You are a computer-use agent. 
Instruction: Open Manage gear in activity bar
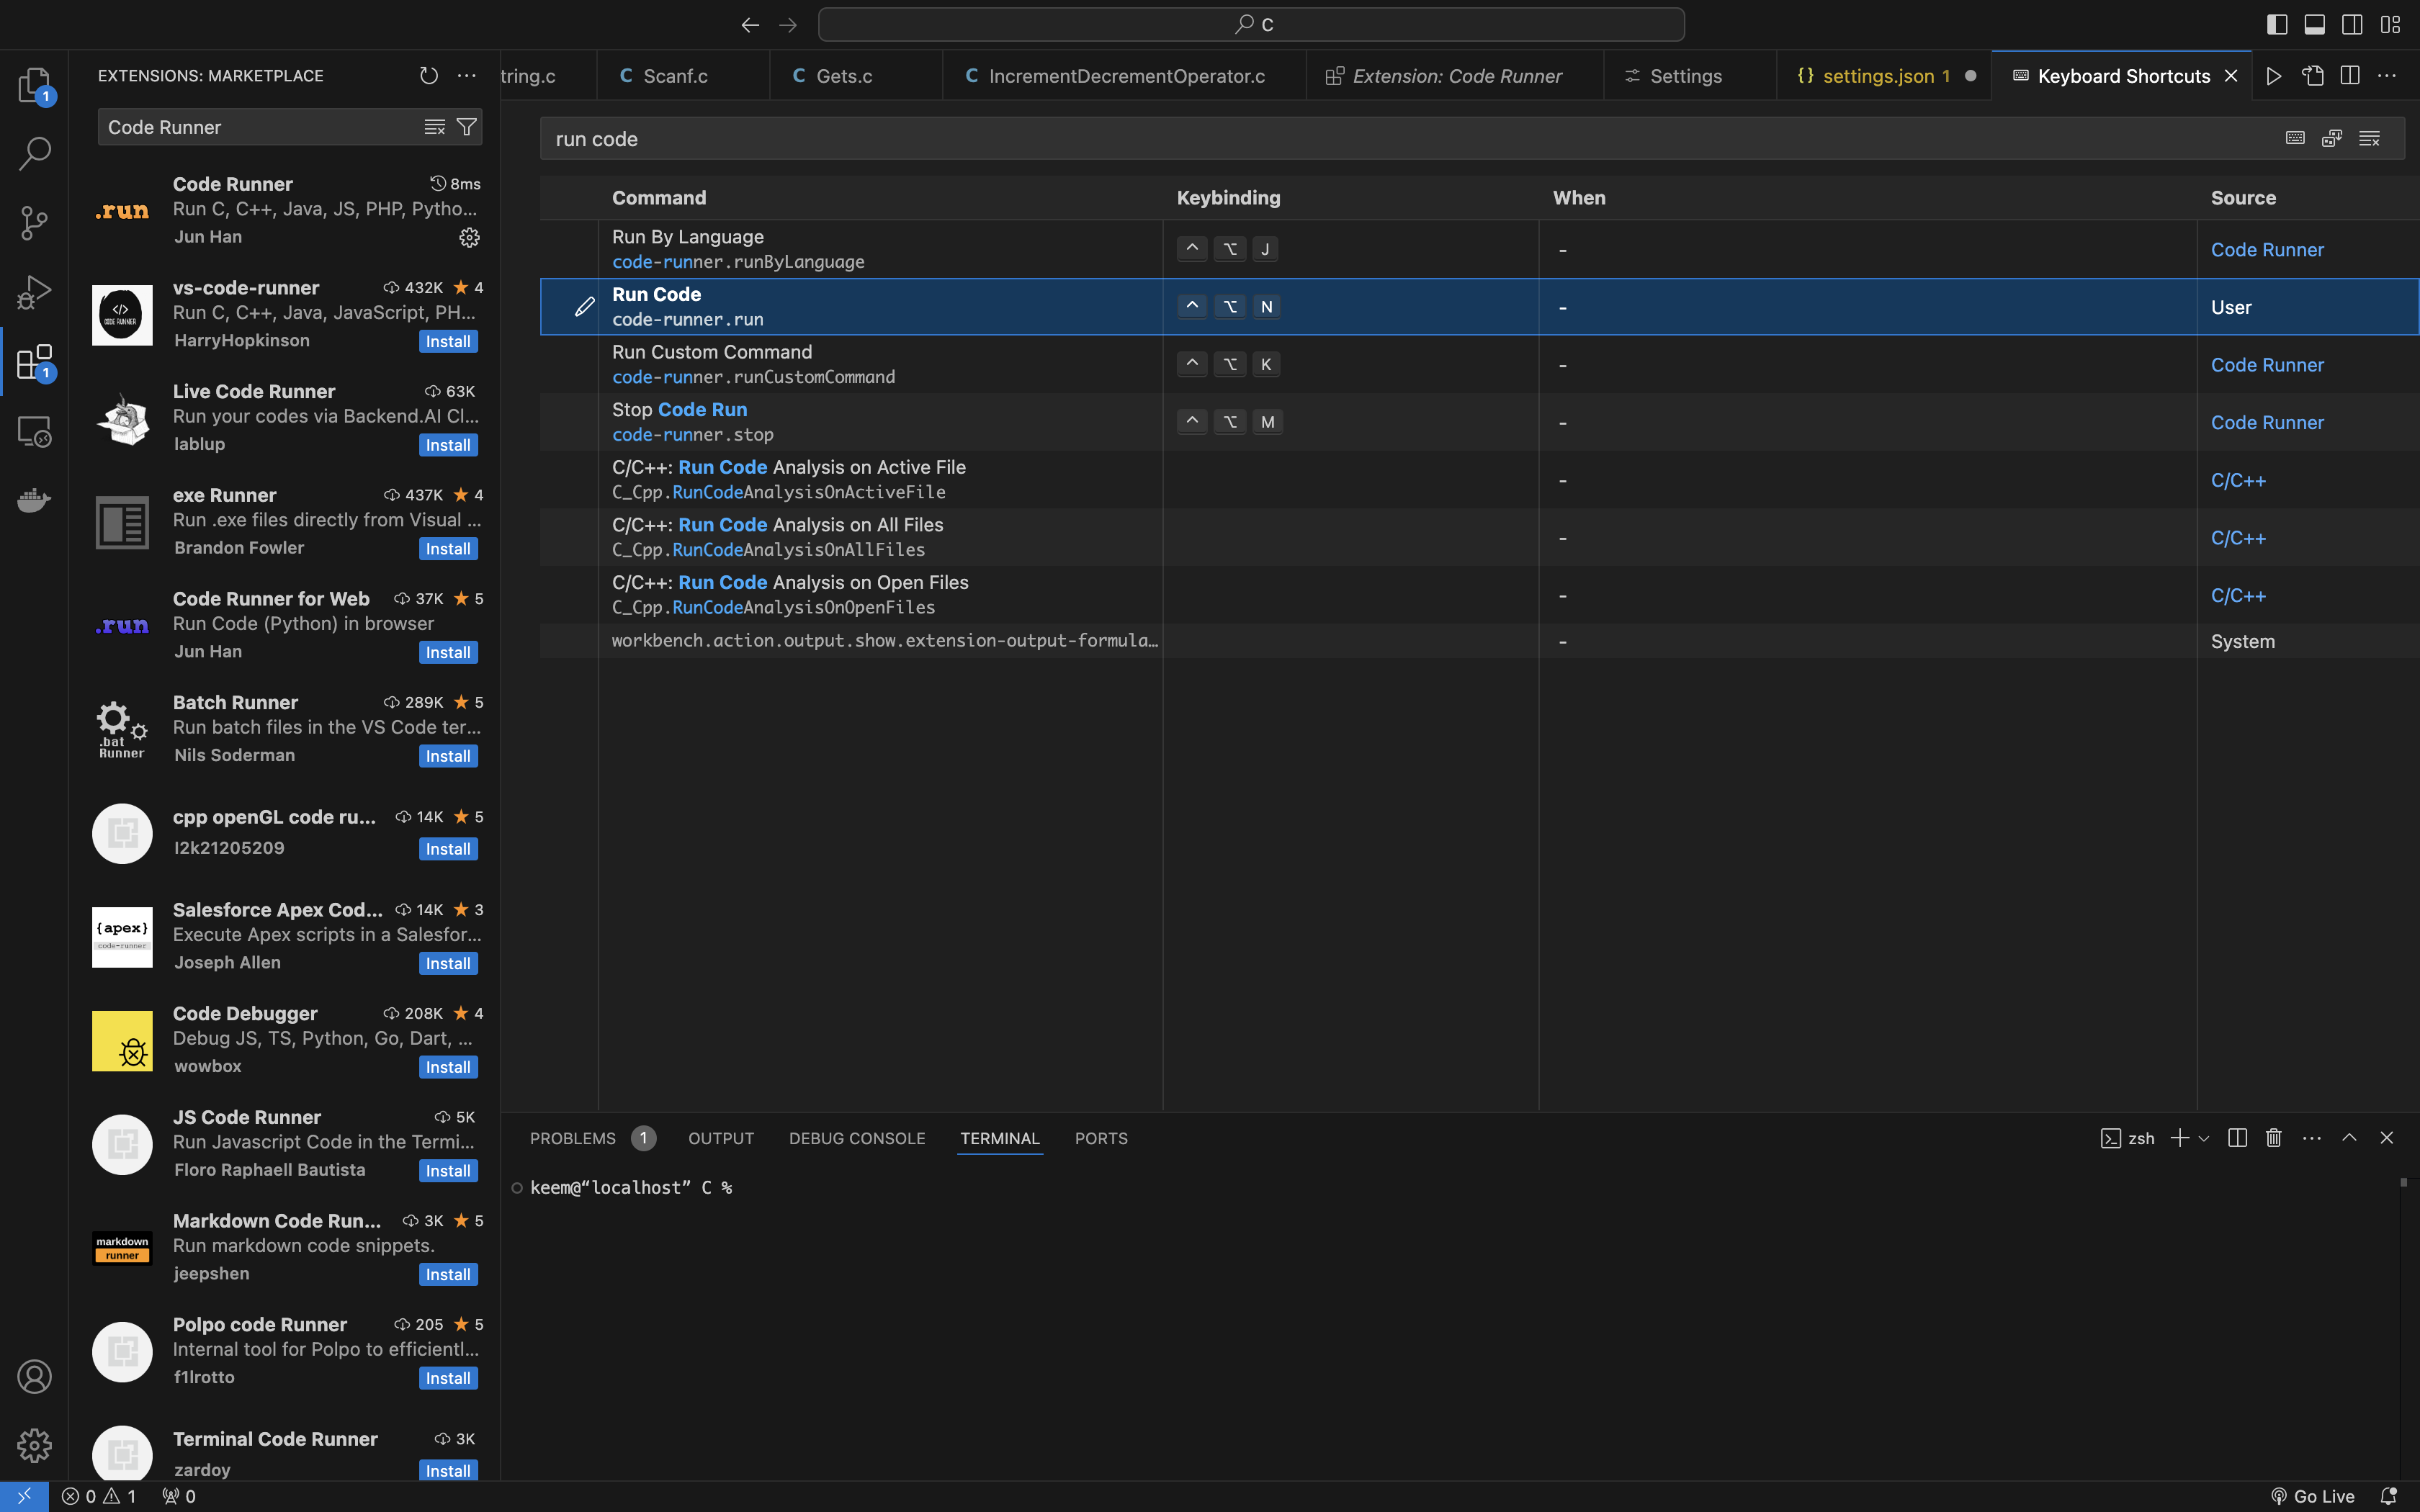tap(34, 1445)
